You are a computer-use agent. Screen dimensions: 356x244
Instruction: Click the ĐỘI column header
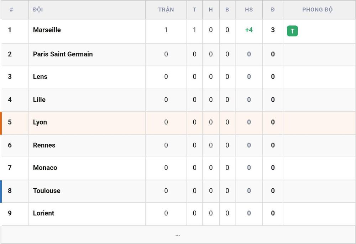point(38,10)
